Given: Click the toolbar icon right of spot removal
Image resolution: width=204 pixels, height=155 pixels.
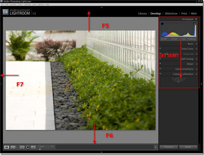Looking at the screenshot, I should [x=33, y=147].
